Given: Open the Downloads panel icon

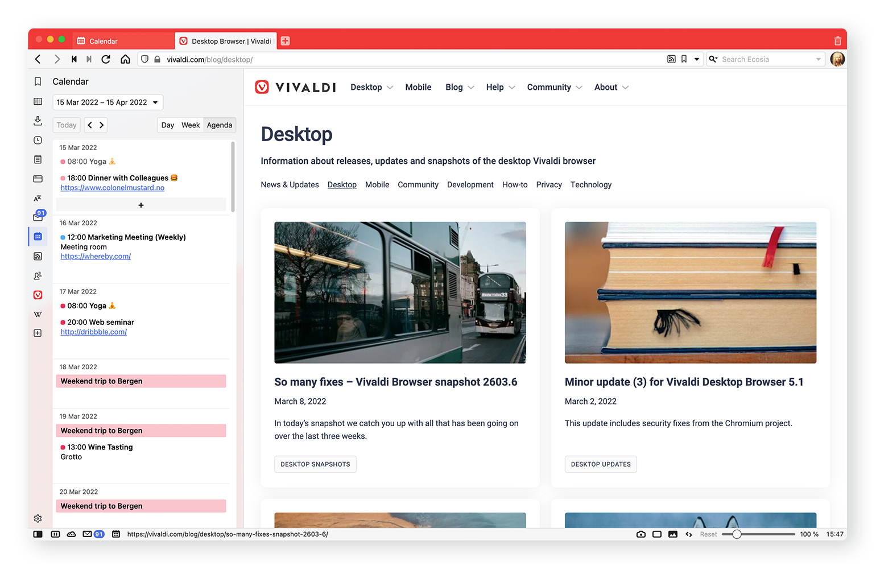Looking at the screenshot, I should click(x=38, y=121).
